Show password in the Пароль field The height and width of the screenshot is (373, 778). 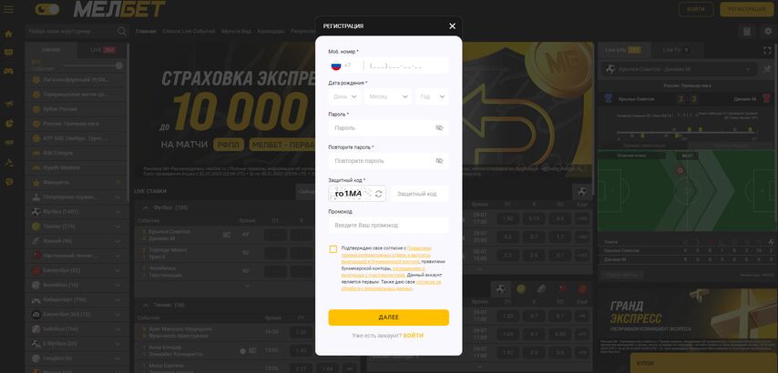pos(439,127)
